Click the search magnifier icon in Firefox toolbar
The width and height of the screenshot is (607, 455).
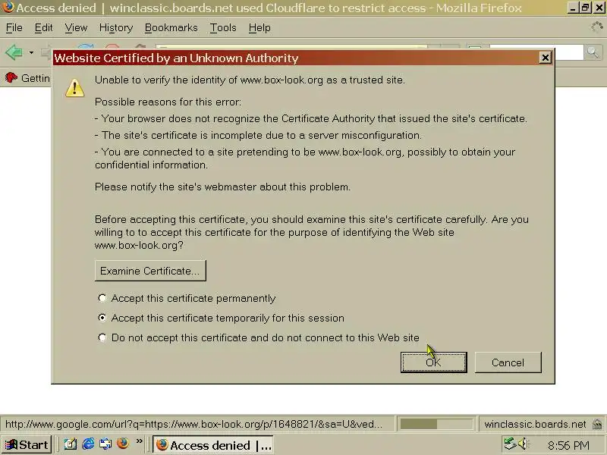coord(593,52)
